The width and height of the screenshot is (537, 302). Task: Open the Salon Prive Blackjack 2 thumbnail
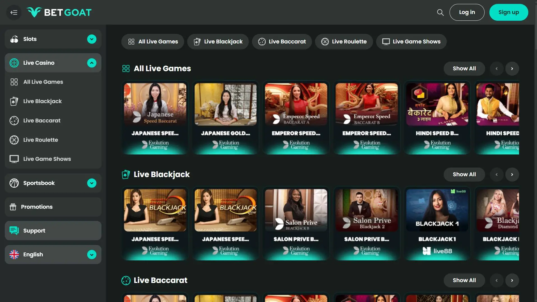click(x=367, y=210)
